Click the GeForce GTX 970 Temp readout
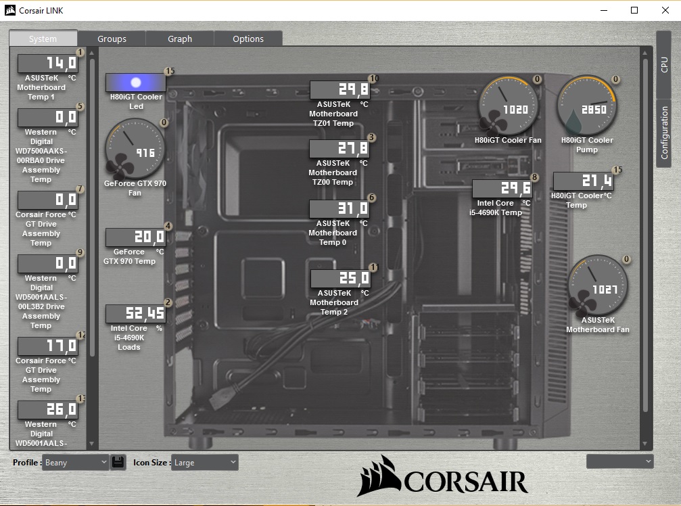This screenshot has height=506, width=681. tap(135, 237)
